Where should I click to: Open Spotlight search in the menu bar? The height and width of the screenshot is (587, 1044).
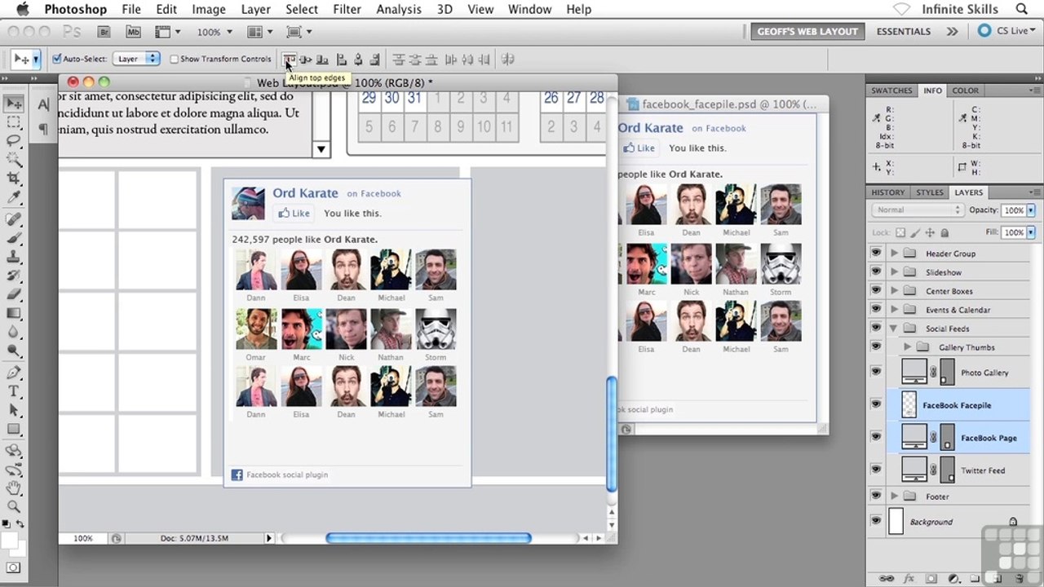(x=1022, y=9)
